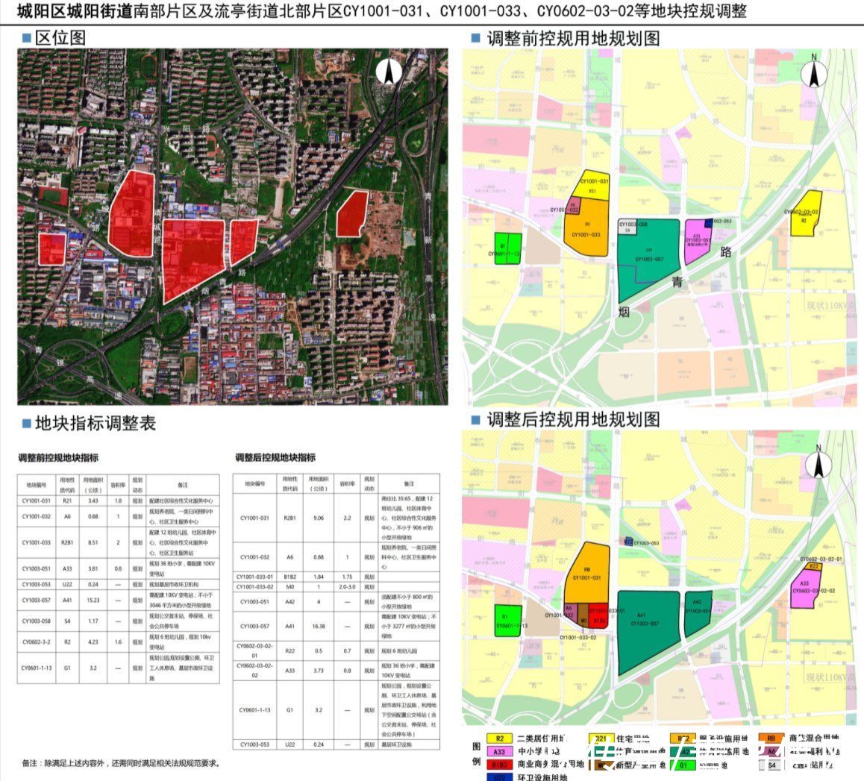Click the footnote starting with 备注：除满足上述内容外
Viewport: 864px width, 781px height.
pyautogui.click(x=122, y=763)
